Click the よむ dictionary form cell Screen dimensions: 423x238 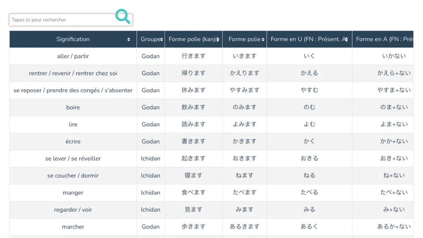click(x=309, y=124)
